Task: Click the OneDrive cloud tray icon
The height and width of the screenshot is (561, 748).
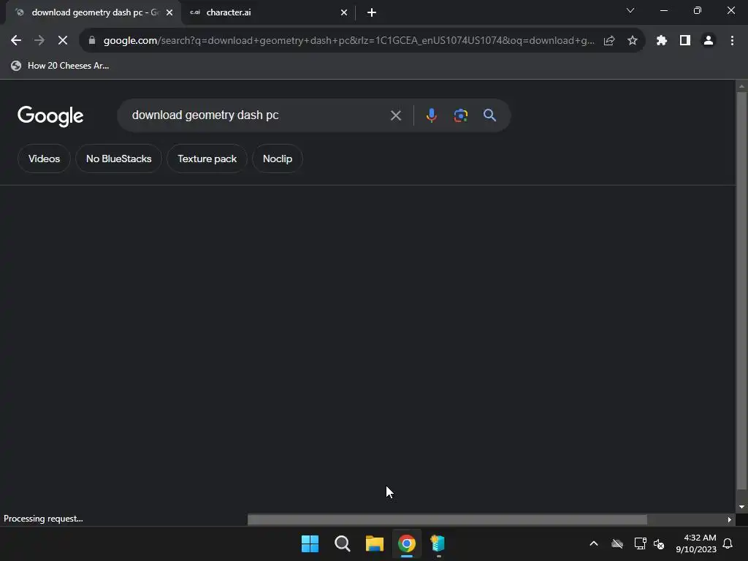Action: [617, 543]
